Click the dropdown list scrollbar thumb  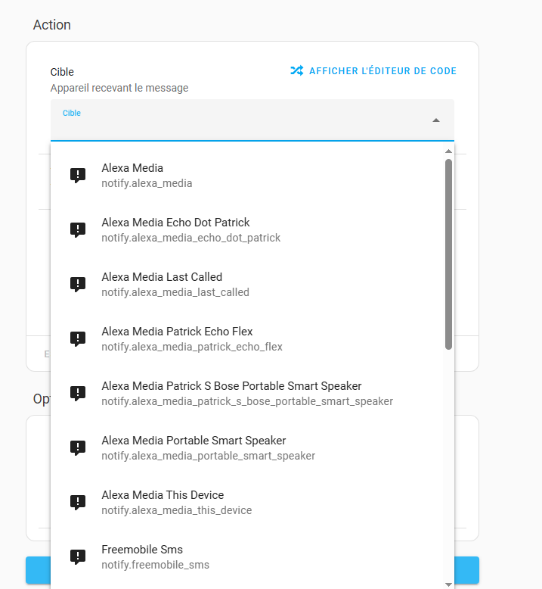tap(448, 254)
